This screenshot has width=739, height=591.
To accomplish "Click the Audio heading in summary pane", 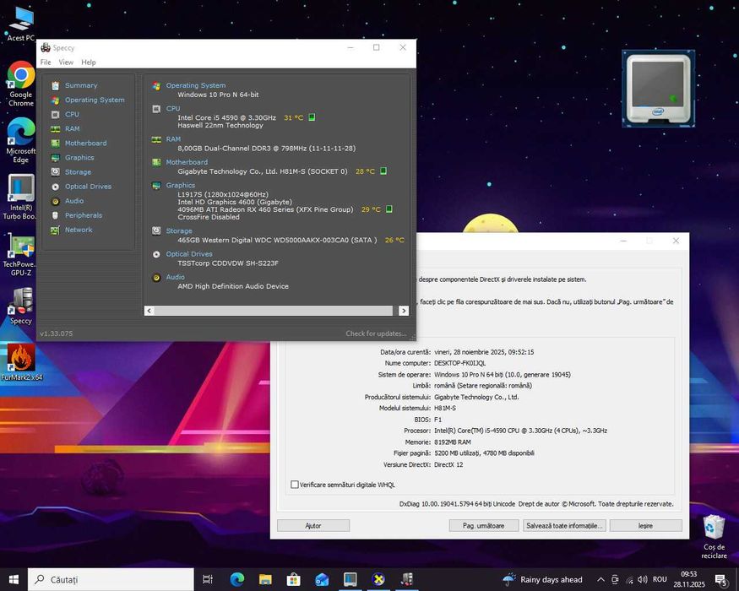I will (x=176, y=277).
